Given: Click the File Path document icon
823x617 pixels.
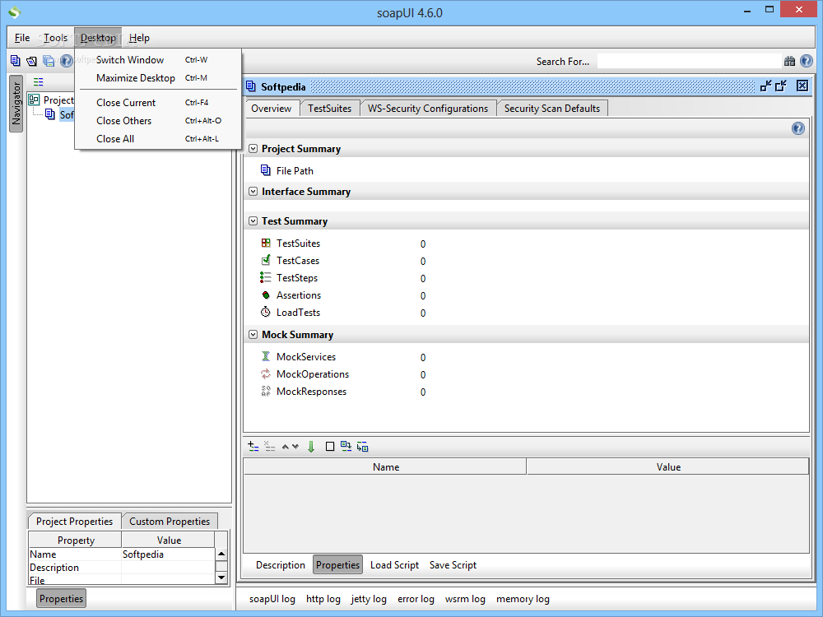Looking at the screenshot, I should [x=266, y=170].
